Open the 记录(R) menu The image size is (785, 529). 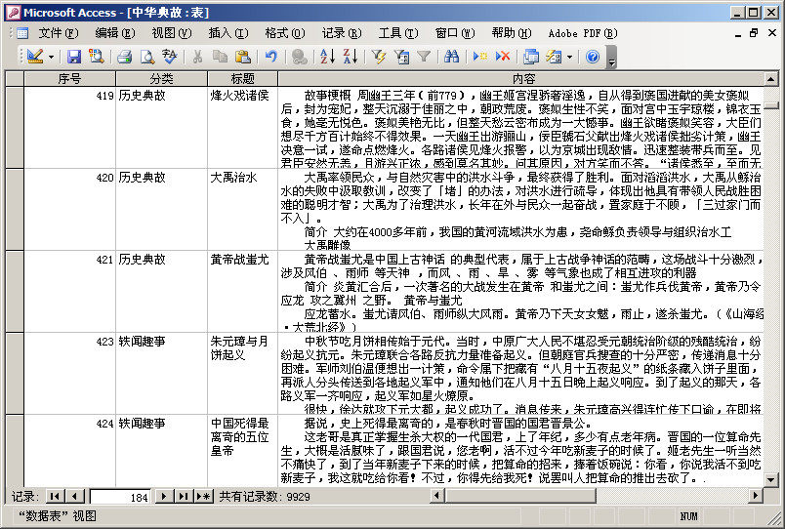pos(342,33)
